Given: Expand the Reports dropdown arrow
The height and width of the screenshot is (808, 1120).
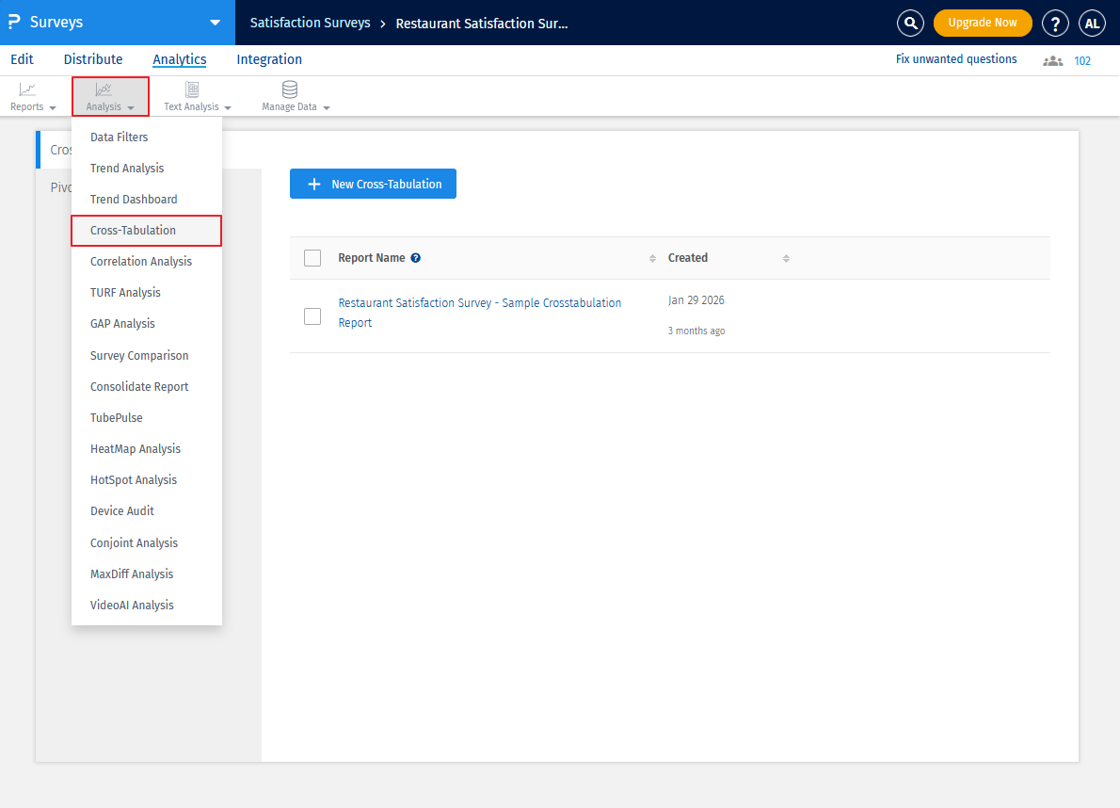Looking at the screenshot, I should 53,108.
